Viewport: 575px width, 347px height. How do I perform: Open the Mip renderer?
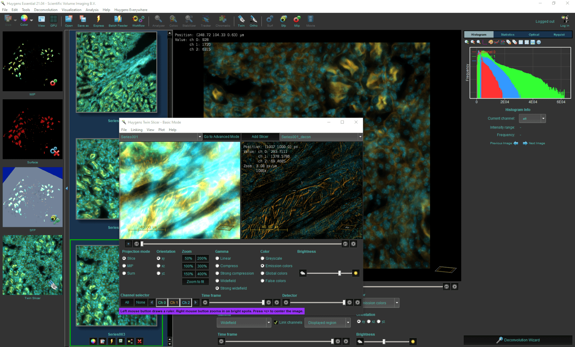click(297, 19)
